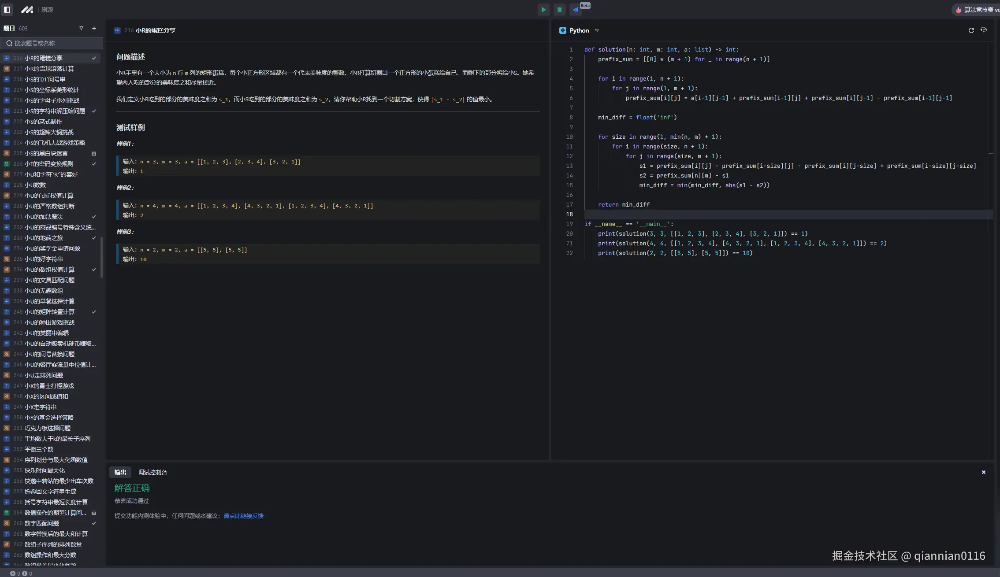Screen dimensions: 1000x577
Task: Submit solution with paper plane icon
Action: point(576,9)
